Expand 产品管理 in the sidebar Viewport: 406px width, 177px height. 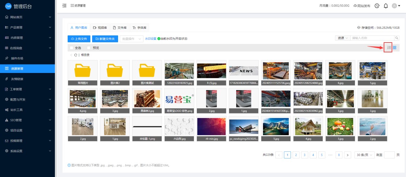point(27,27)
